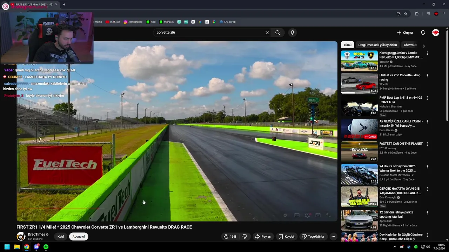Screen dimensions: 449x252
Task: Subscribe with Abone ol button
Action: click(79, 237)
